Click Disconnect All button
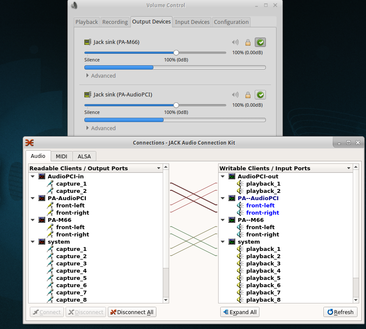The width and height of the screenshot is (366, 329). click(132, 312)
